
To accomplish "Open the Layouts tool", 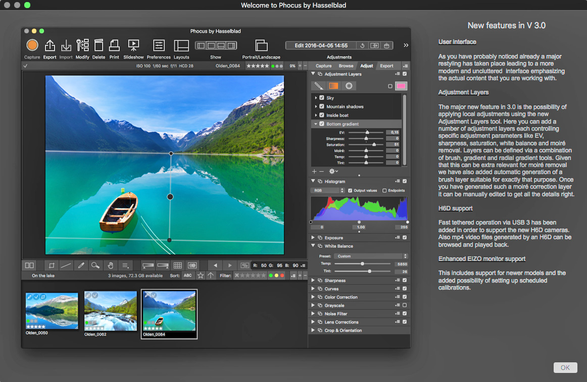I will point(181,45).
